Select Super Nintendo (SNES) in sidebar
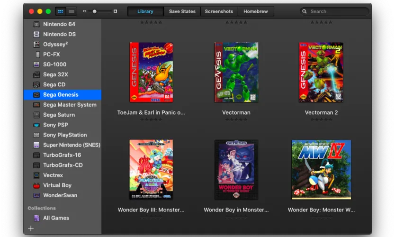Viewport: 395px width, 237px height. (71, 145)
